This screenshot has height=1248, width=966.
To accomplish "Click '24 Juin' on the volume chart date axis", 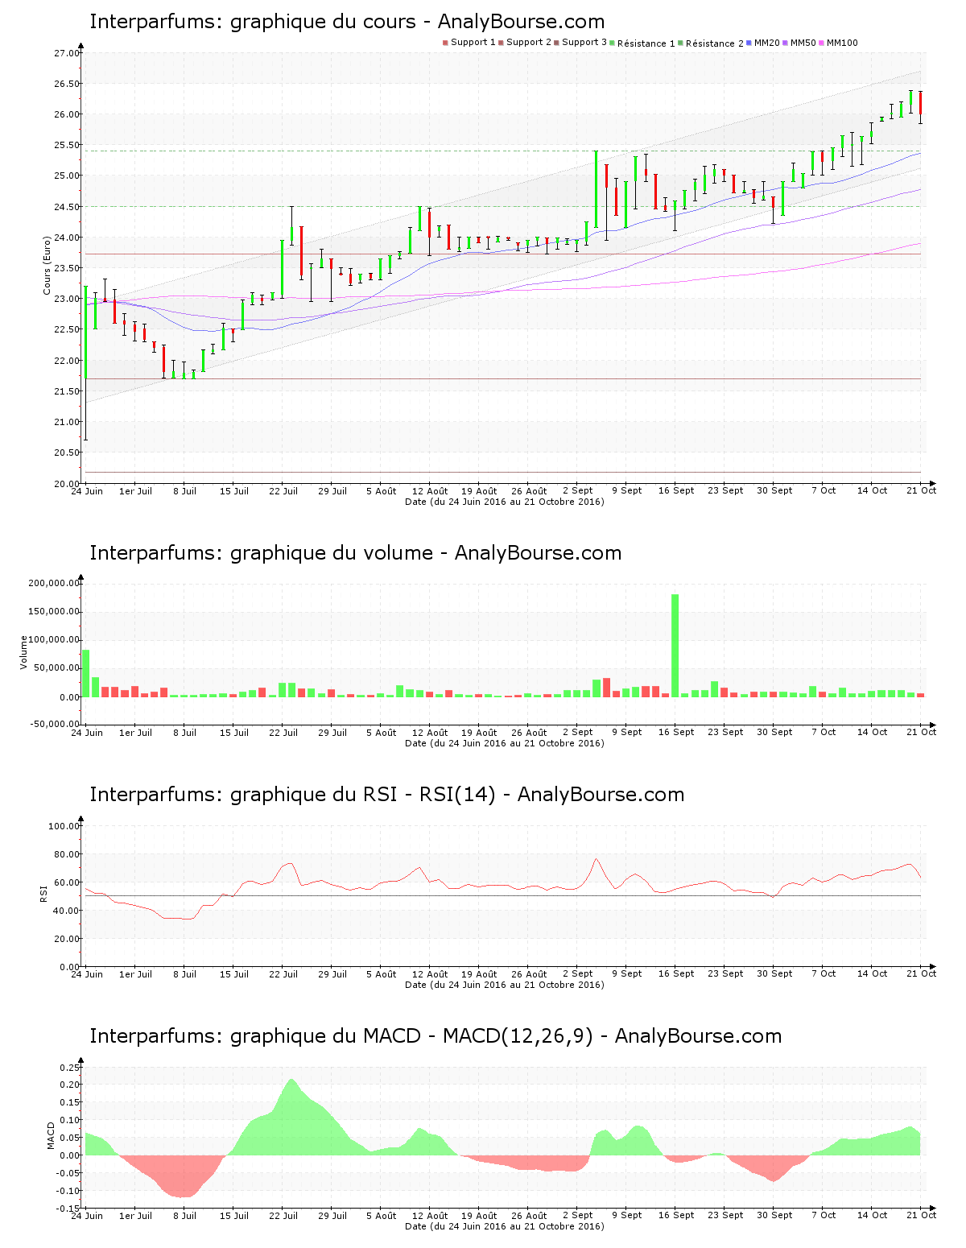I will [87, 732].
